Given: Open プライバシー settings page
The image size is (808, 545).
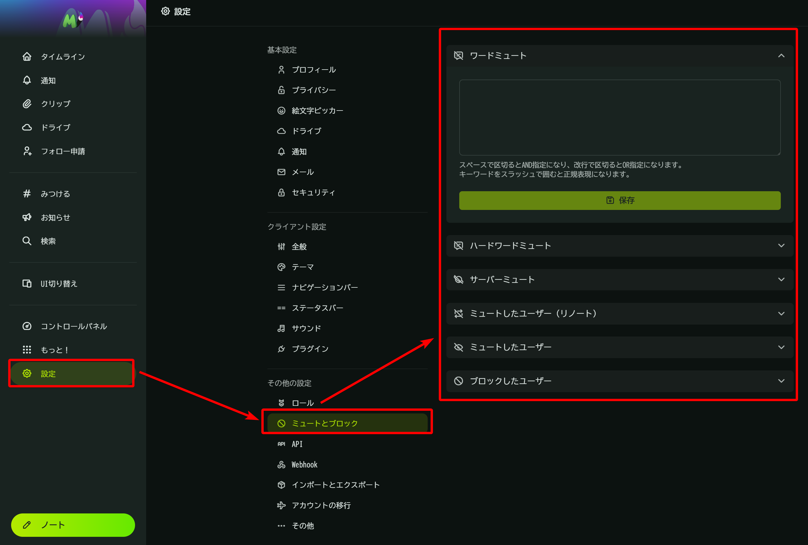Looking at the screenshot, I should pyautogui.click(x=313, y=90).
